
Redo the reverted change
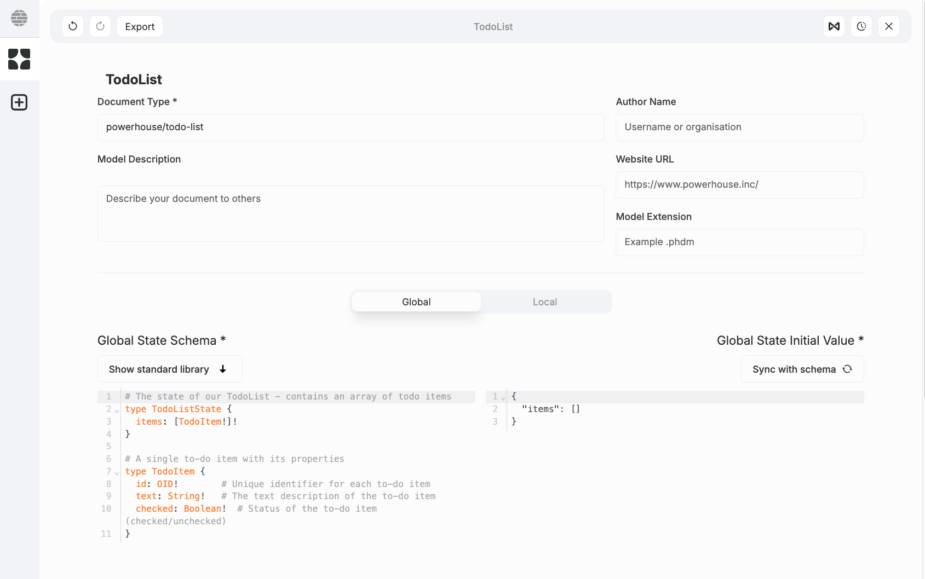(100, 26)
